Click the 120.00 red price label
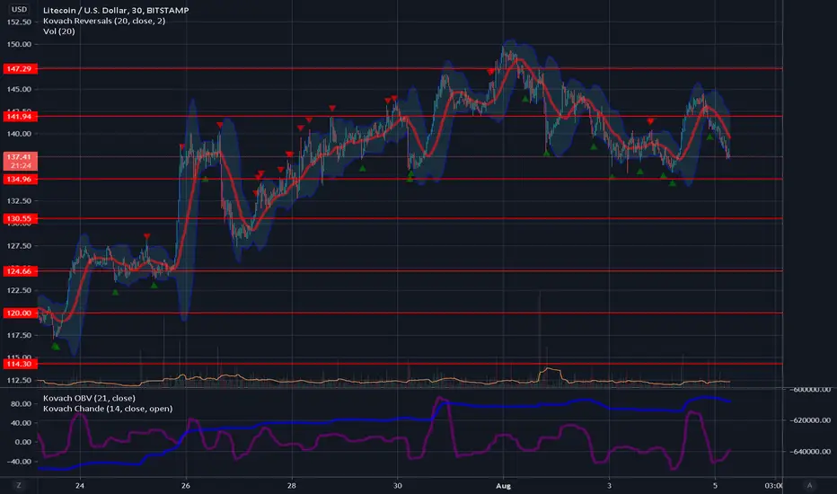837x494 pixels. point(19,313)
